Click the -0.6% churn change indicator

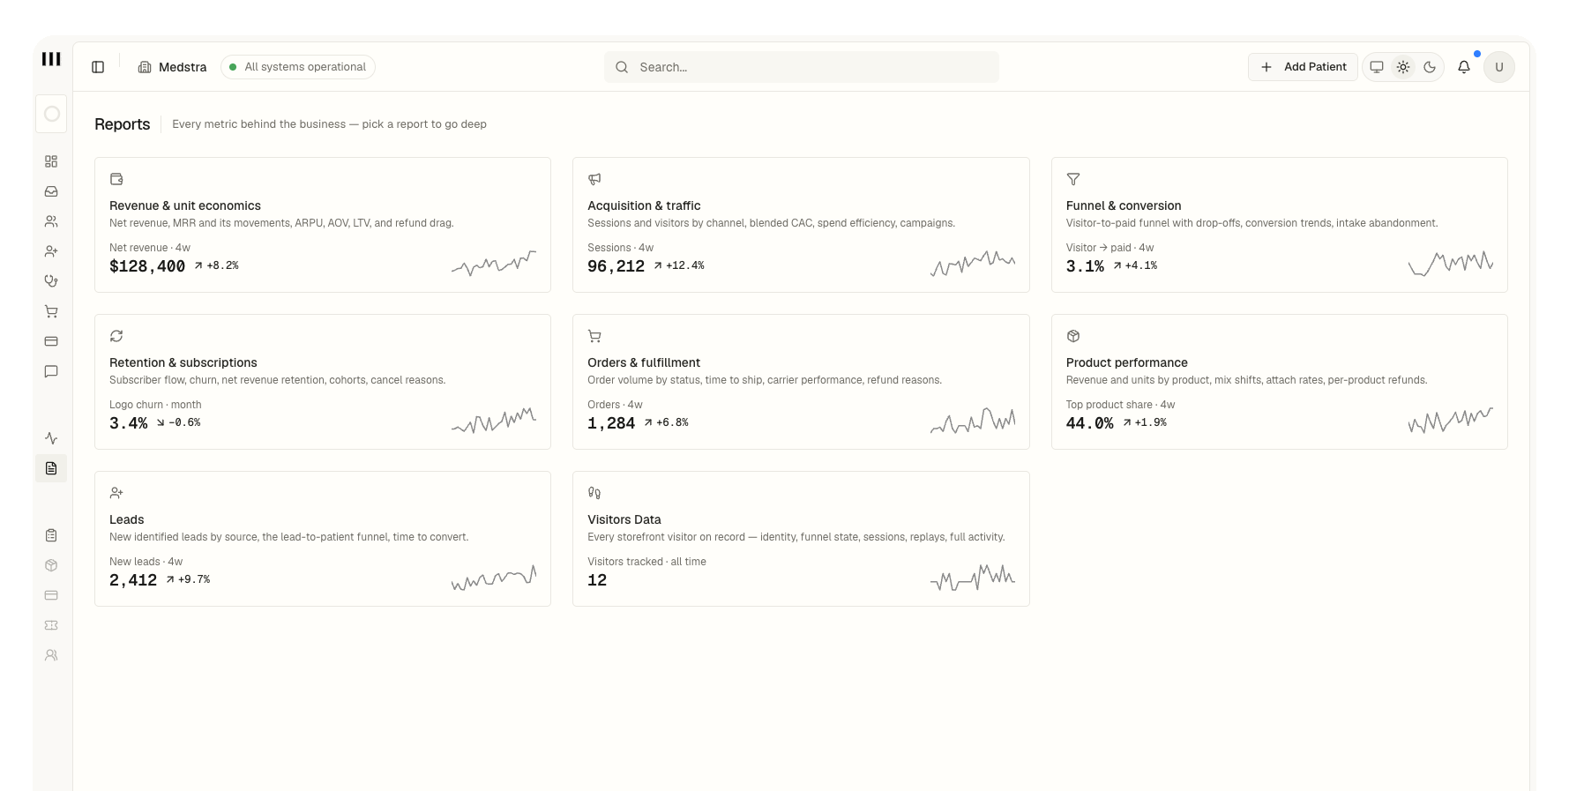[179, 422]
